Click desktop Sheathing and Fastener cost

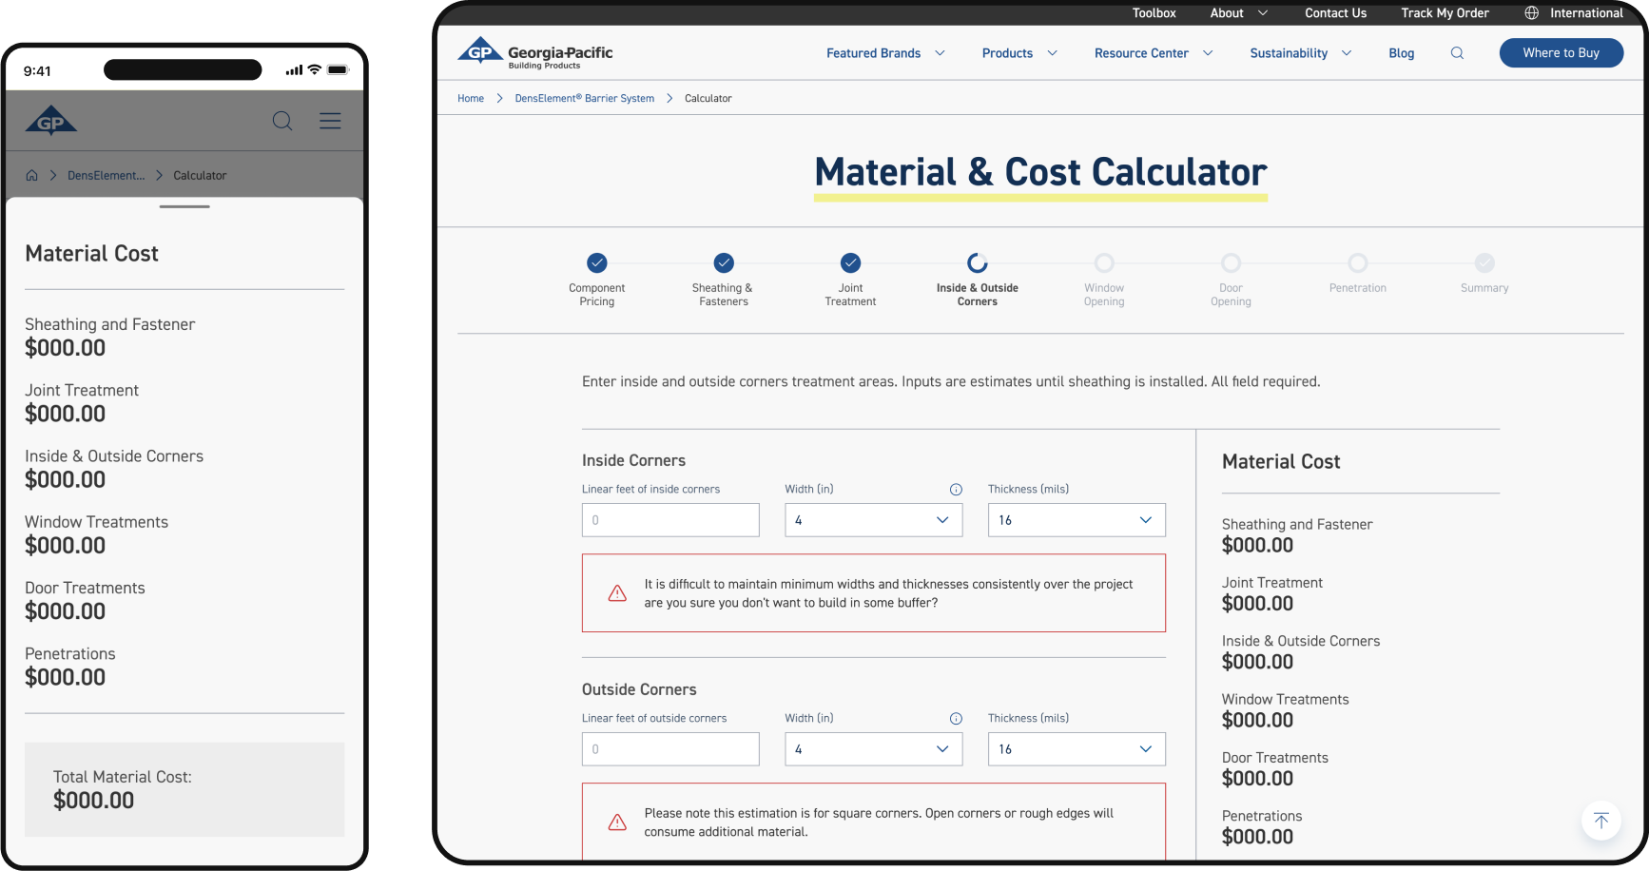[1297, 535]
